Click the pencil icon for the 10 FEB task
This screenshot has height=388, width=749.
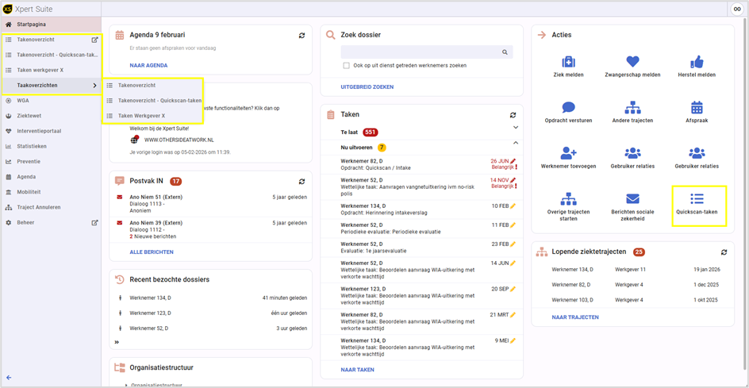(513, 206)
